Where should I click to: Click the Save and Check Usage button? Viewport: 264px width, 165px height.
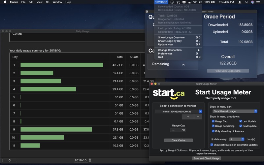pyautogui.click(x=207, y=158)
